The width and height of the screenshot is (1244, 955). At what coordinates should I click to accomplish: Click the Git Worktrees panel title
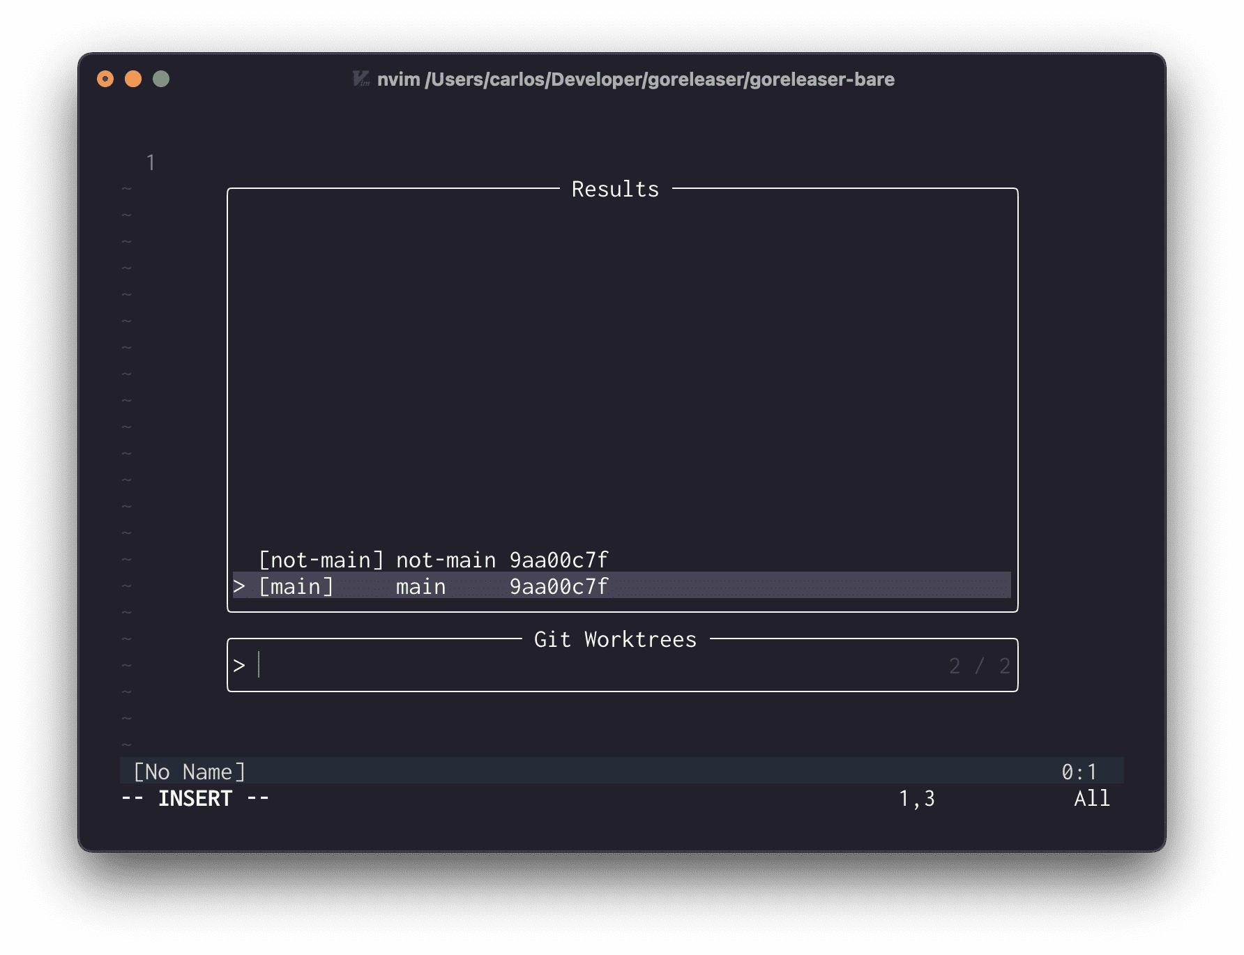tap(614, 639)
